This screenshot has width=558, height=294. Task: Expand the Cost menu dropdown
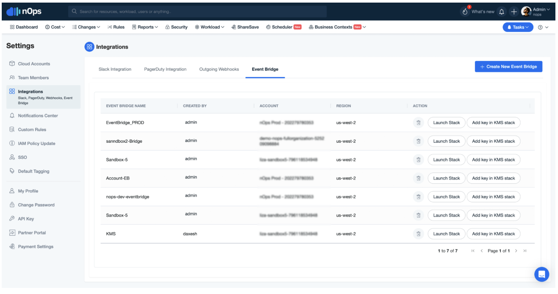55,27
